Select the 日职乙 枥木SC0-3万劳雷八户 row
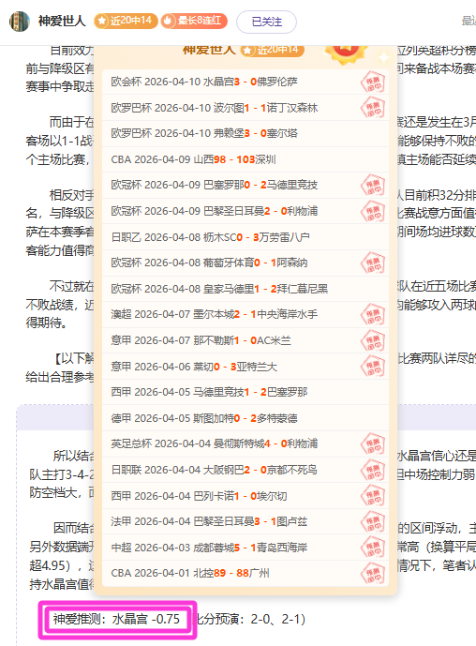Screen dimensions: 476x646 (x=245, y=237)
